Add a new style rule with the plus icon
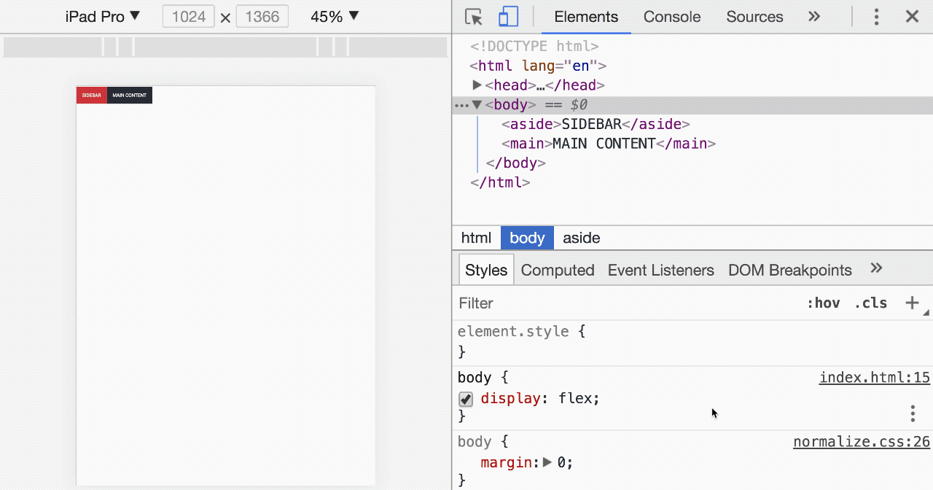Screen dimensions: 933x490 click(x=913, y=303)
